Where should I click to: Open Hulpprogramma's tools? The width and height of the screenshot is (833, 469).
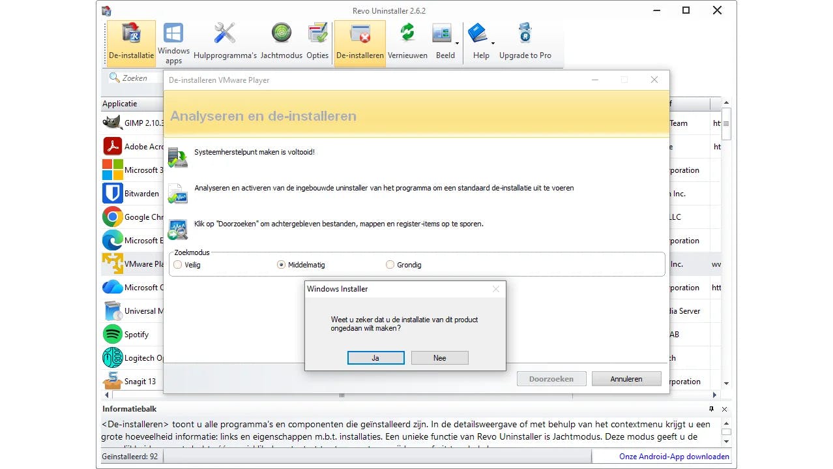point(225,42)
